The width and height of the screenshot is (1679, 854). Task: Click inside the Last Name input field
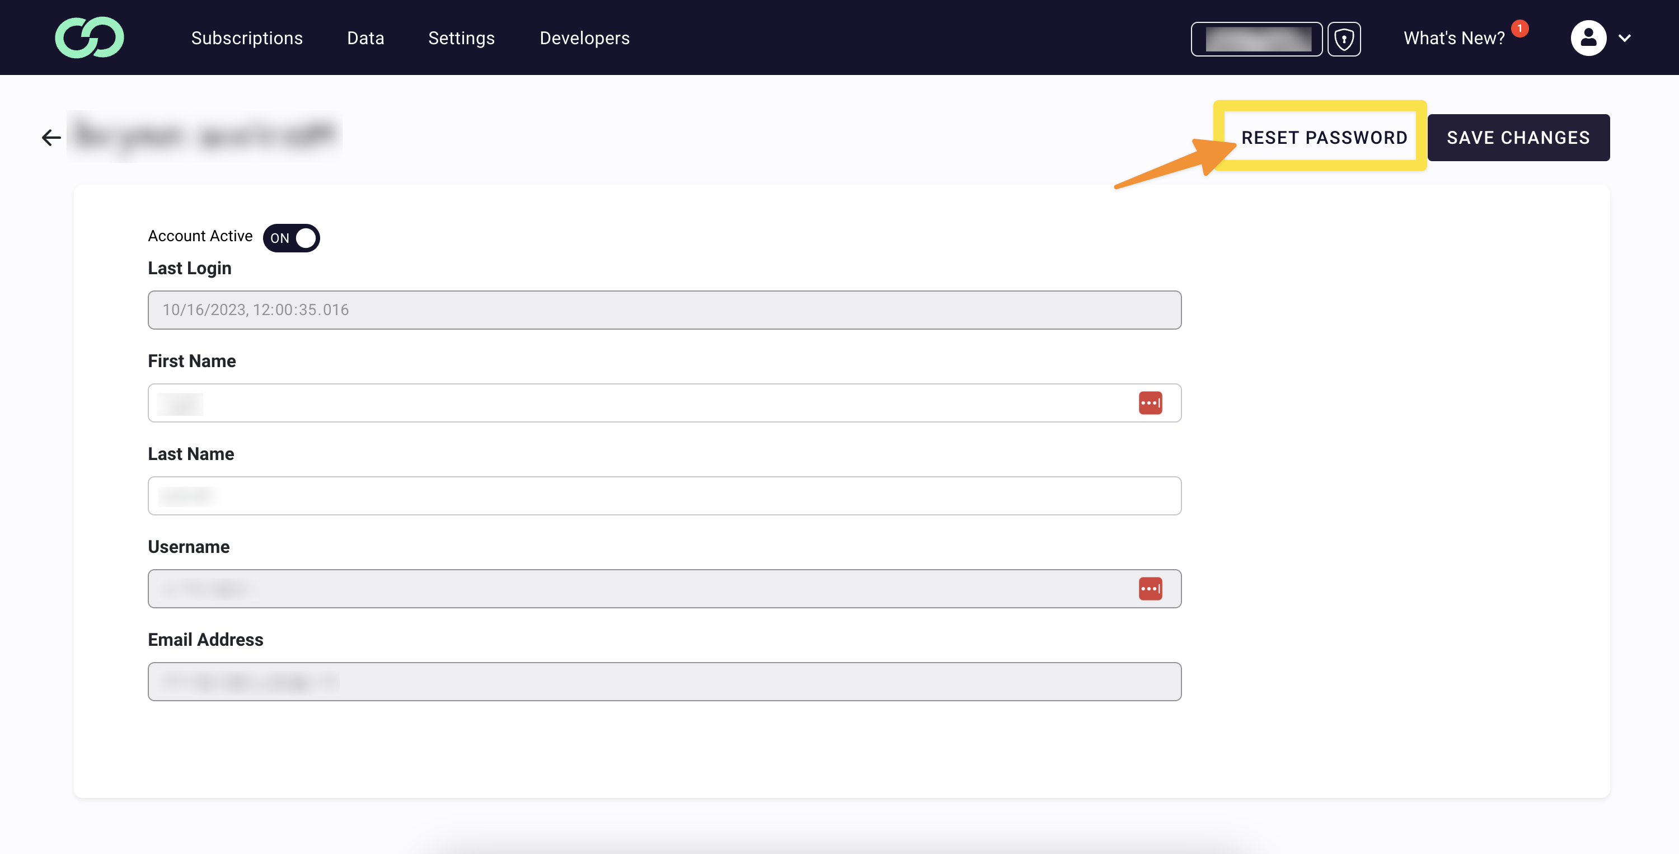664,495
